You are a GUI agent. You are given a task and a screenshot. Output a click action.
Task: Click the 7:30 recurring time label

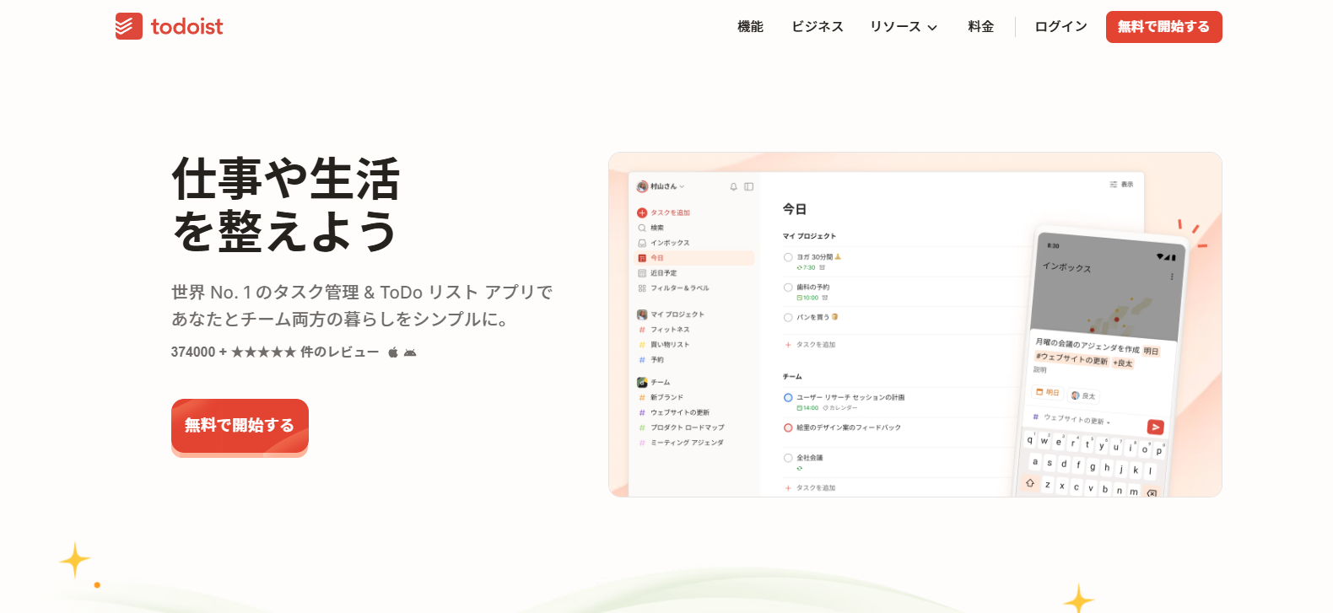(x=807, y=267)
